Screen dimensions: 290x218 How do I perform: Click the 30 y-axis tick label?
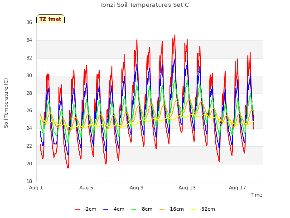[29, 75]
